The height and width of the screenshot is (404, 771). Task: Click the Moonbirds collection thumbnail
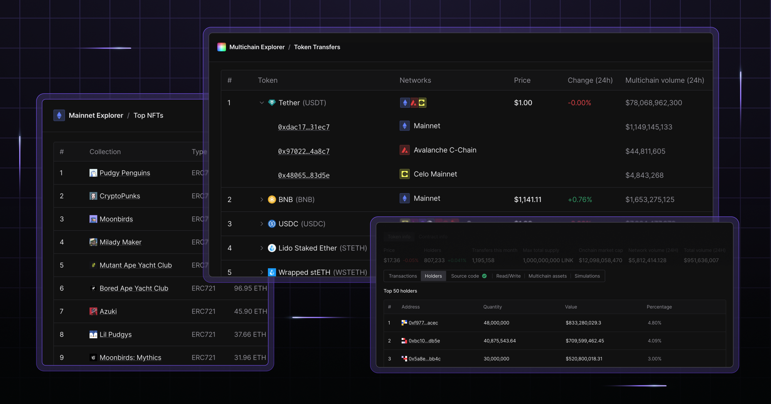click(x=93, y=219)
